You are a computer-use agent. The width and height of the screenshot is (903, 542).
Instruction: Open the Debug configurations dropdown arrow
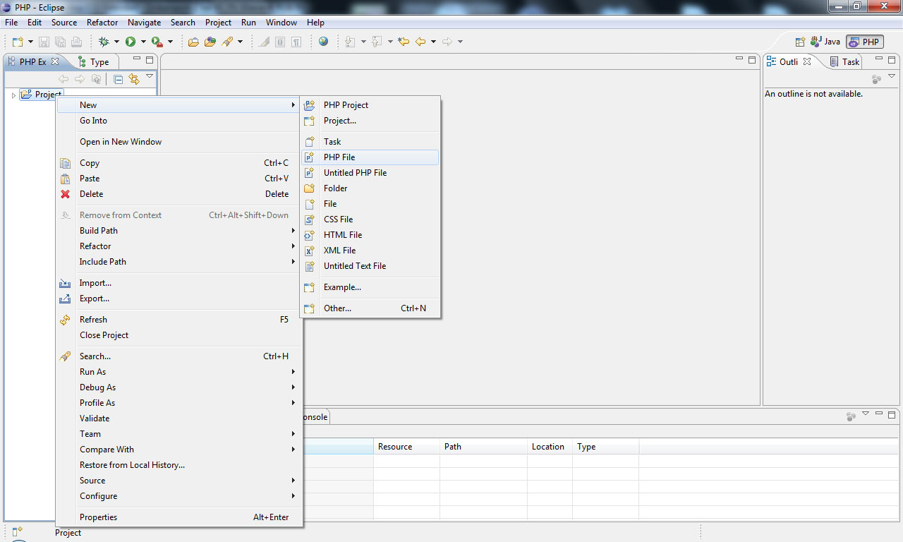coord(116,42)
